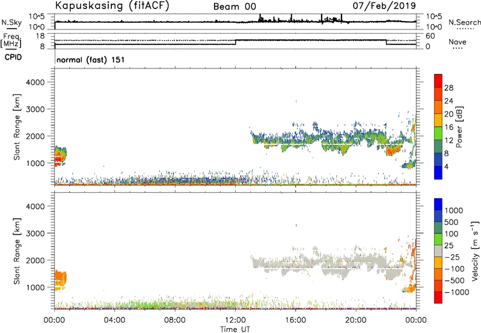Click the '16:00' time axis tick label
This screenshot has height=333, width=481.
click(x=295, y=320)
